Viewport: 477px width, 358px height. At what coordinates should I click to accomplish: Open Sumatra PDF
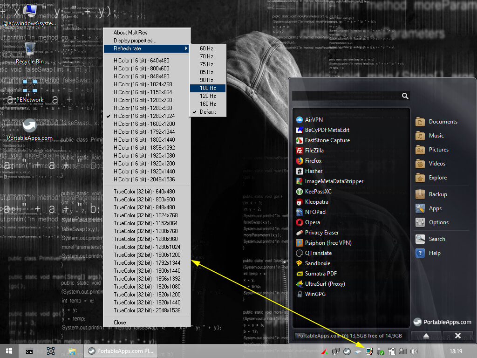tap(316, 273)
